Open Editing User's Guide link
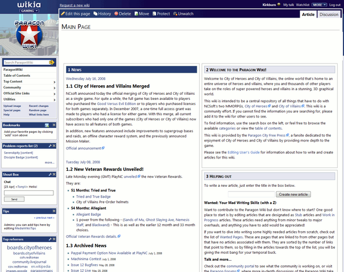This screenshot has height=272, width=344. 243,152
